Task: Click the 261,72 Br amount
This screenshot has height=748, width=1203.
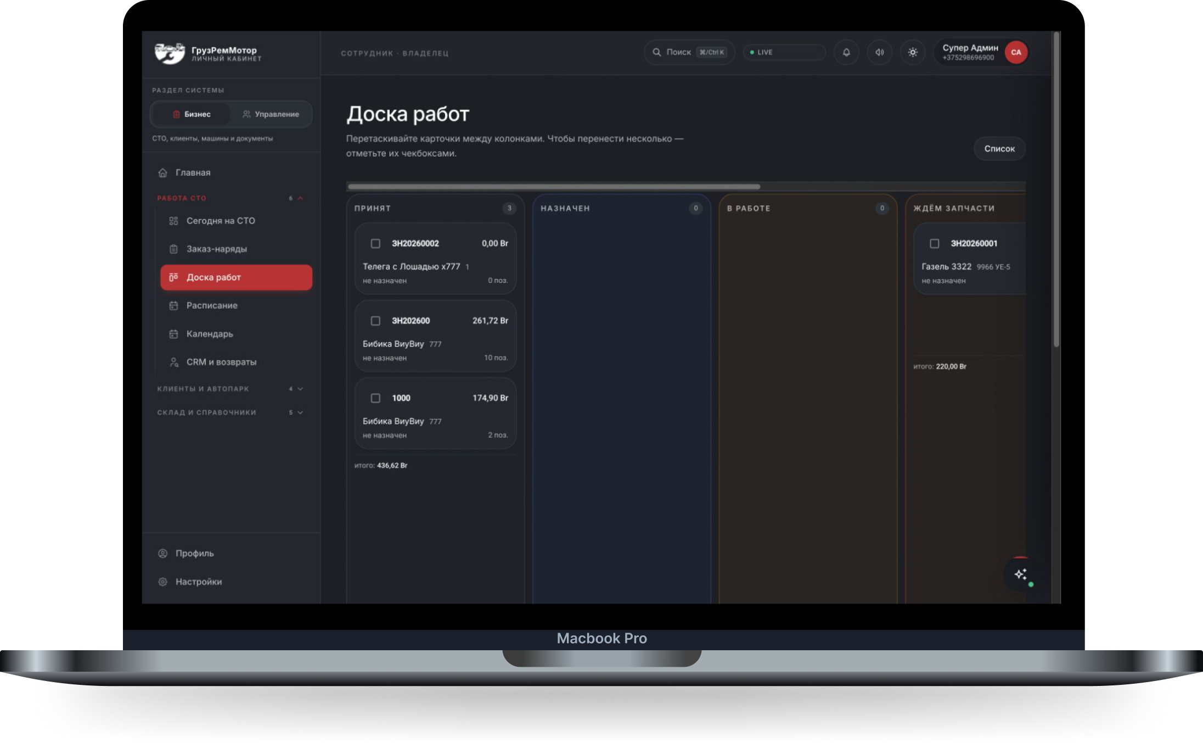Action: click(x=490, y=321)
